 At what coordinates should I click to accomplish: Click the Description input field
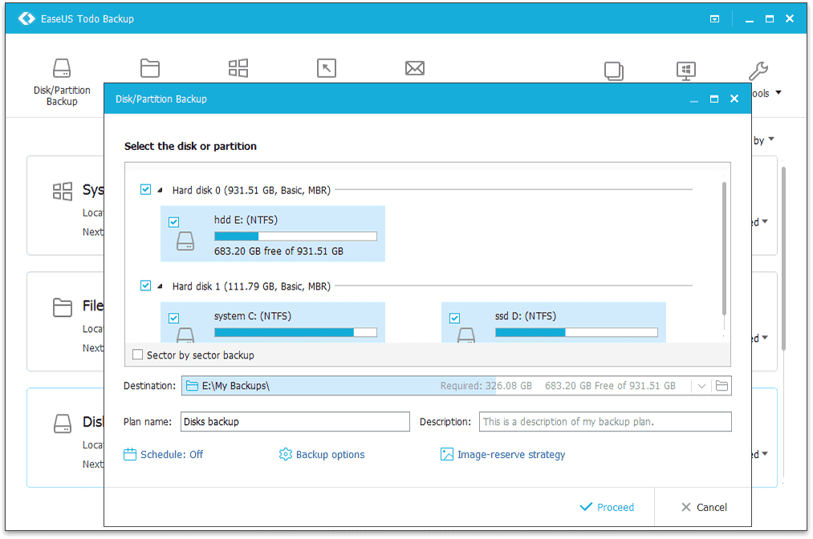(605, 421)
